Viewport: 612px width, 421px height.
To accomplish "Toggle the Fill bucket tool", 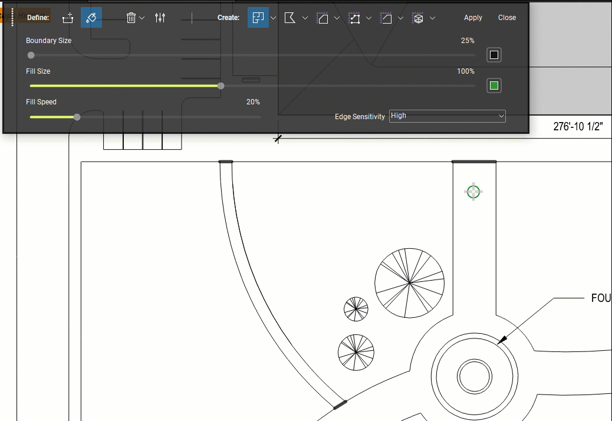I will [x=91, y=18].
